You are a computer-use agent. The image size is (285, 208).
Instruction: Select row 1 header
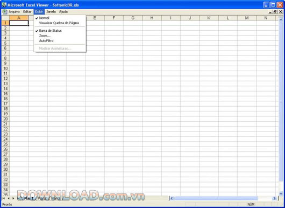pyautogui.click(x=5, y=23)
